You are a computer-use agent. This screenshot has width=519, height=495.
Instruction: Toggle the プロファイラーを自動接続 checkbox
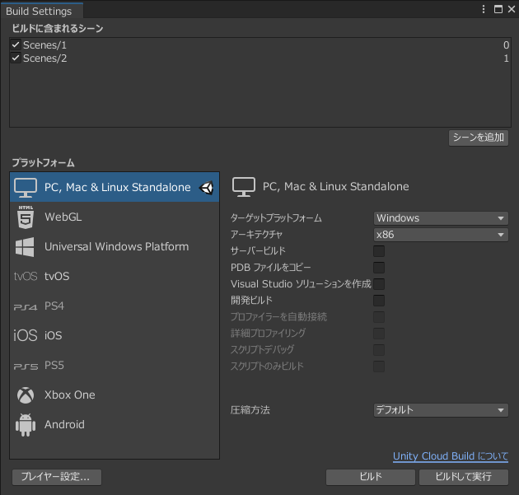379,317
